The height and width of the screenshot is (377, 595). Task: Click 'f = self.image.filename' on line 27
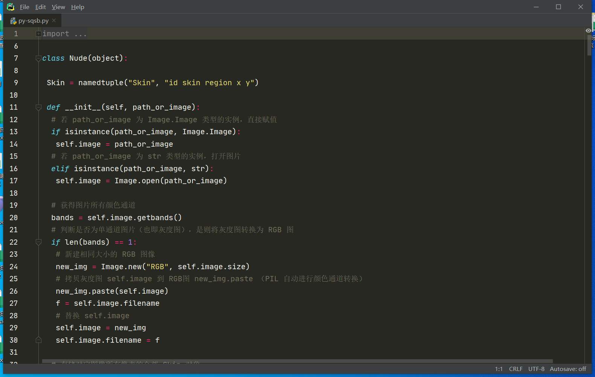point(108,303)
